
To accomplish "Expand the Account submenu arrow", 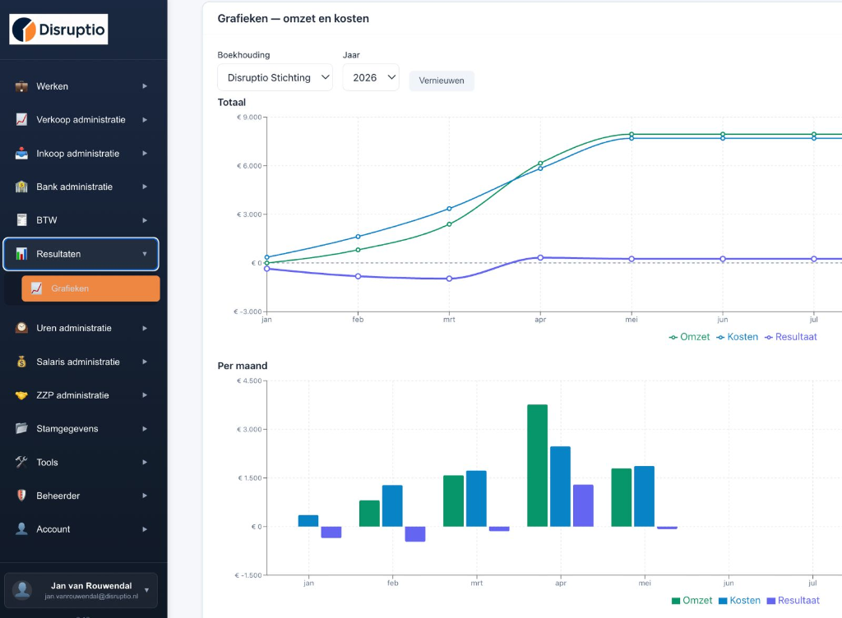I will pos(145,529).
